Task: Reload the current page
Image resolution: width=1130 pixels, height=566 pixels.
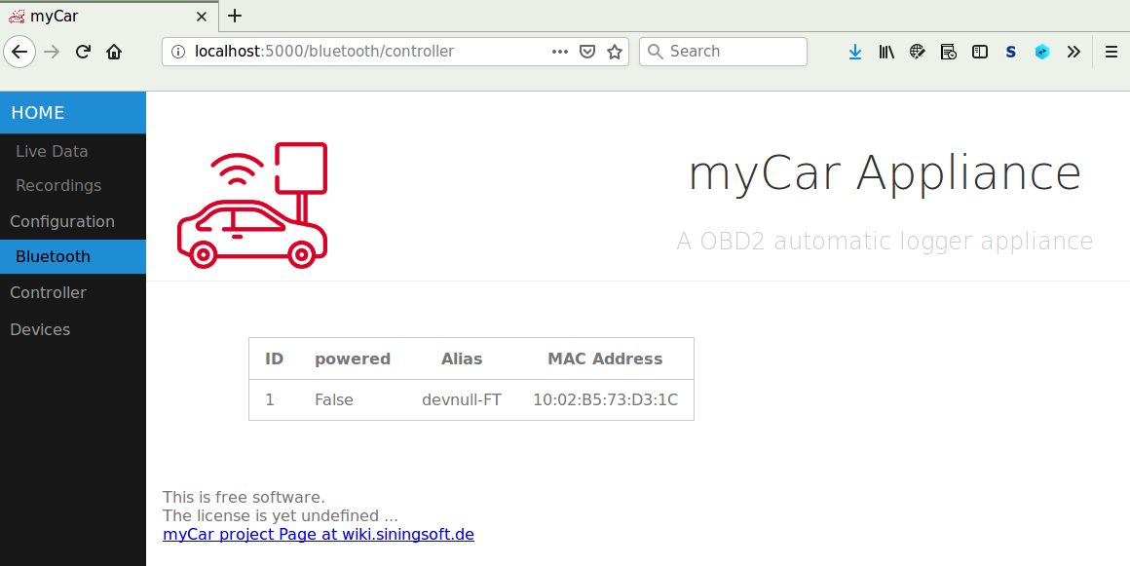Action: coord(83,52)
